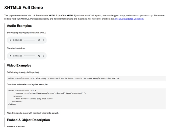The image size is (170, 127).
Task: Open more options on standard container audio
Action: [x=43, y=56]
